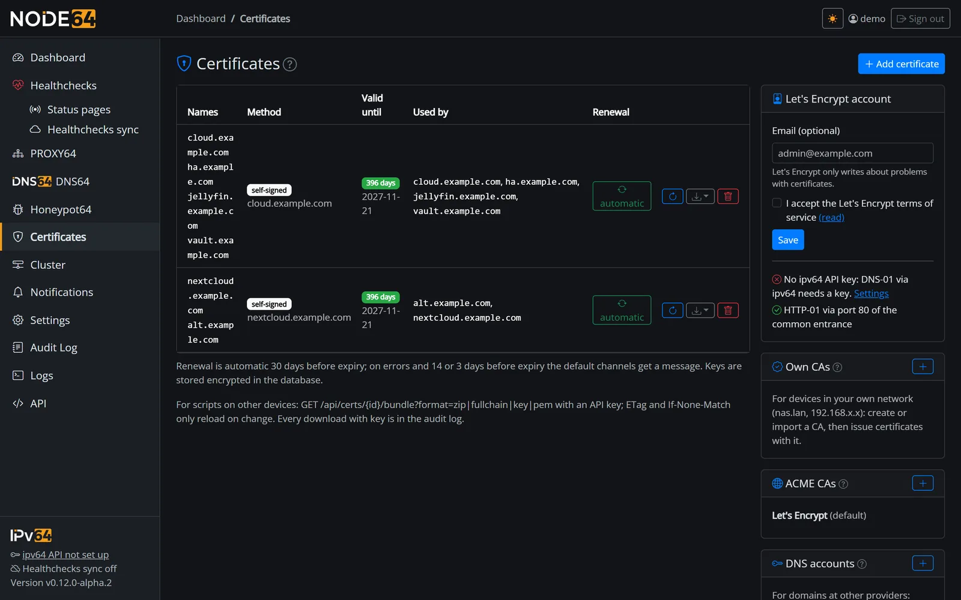Click the IPv64 logo in sidebar footer
Screen dimensions: 961x600
coord(31,535)
